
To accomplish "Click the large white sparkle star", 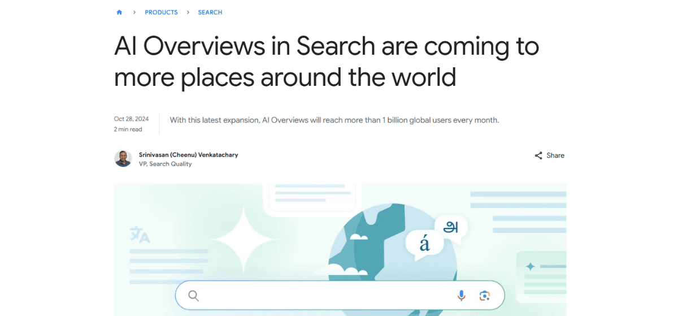I will tap(243, 239).
